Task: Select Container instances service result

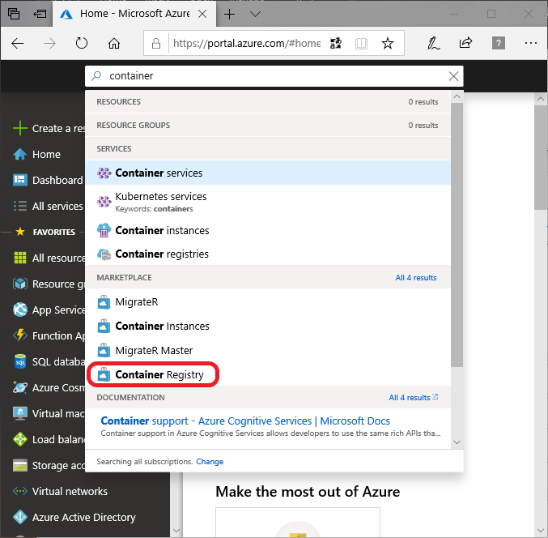Action: [268, 231]
